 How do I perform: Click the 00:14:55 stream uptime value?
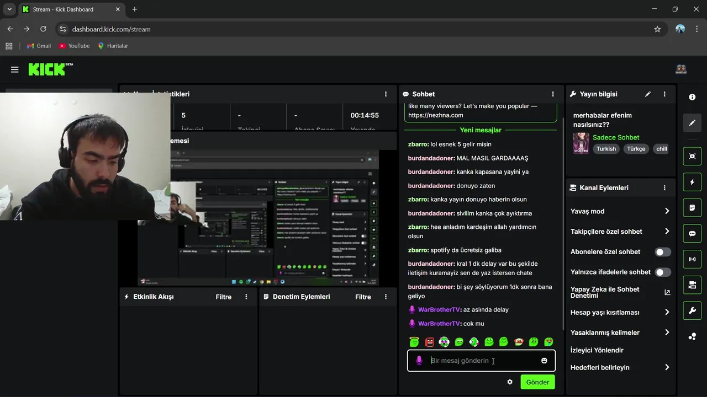point(365,115)
